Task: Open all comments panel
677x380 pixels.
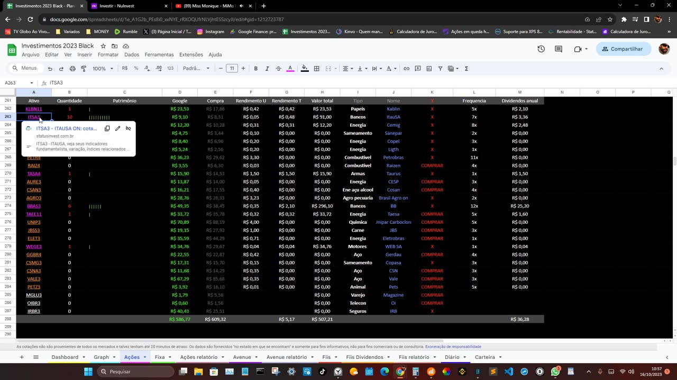Action: (559, 49)
